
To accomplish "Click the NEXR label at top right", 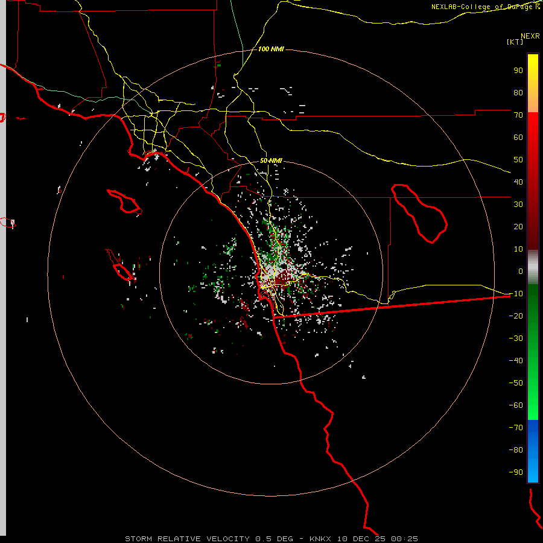I will tap(530, 36).
